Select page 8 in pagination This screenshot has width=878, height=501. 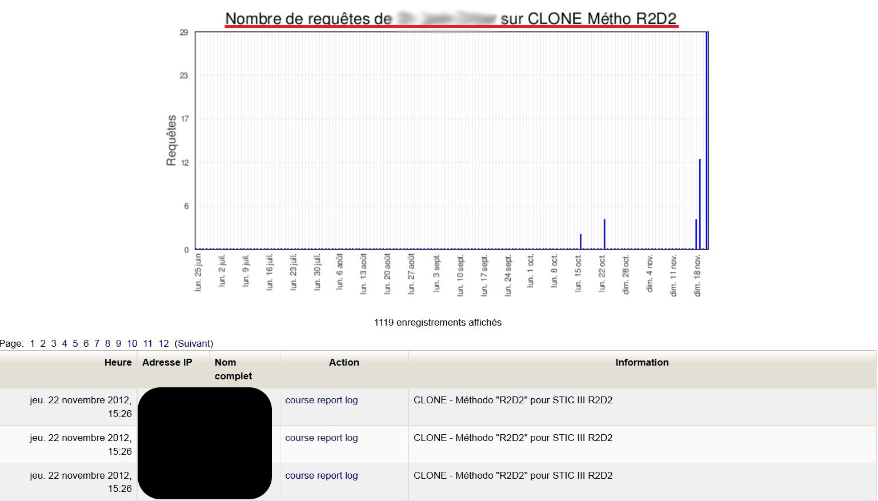[107, 343]
